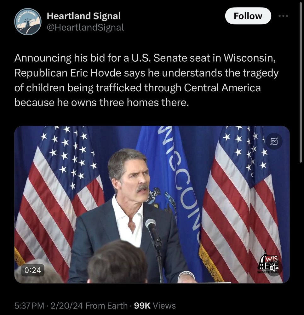This screenshot has width=304, height=315.
Task: Open the three-dot more options menu
Action: (283, 16)
